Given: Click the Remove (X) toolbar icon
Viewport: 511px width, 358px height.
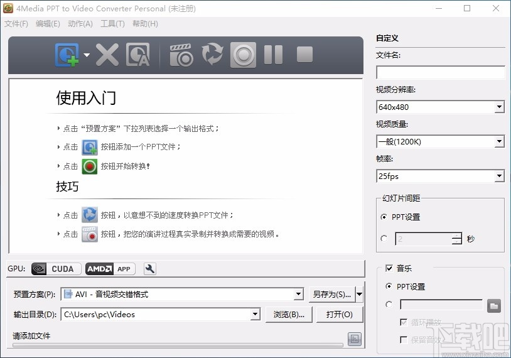Looking at the screenshot, I should 107,55.
